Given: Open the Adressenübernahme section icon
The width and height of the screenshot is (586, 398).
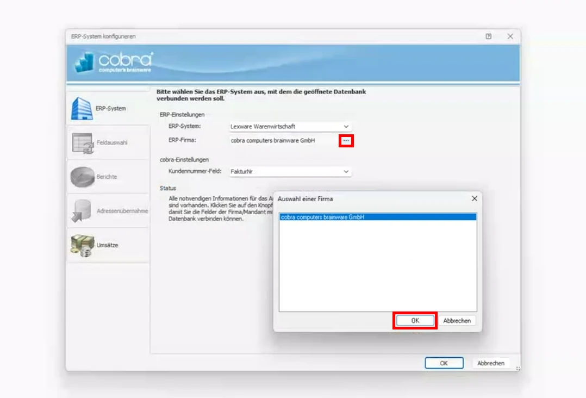Looking at the screenshot, I should coord(82,211).
